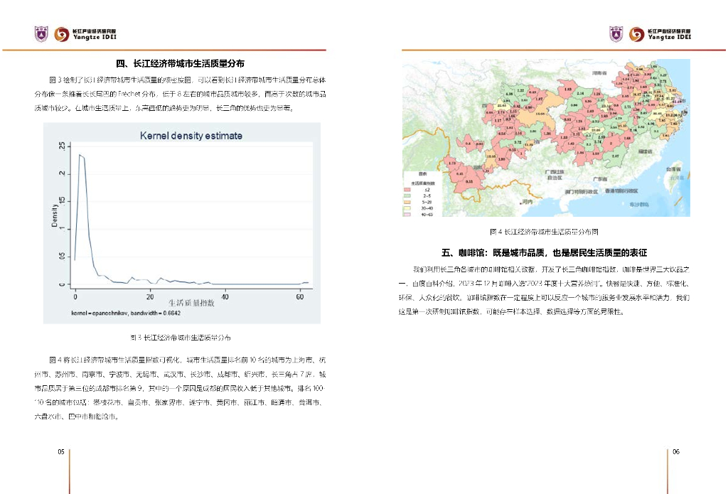The width and height of the screenshot is (728, 494).
Task: Click the green map region labeled 2.67
Action: (x=615, y=156)
